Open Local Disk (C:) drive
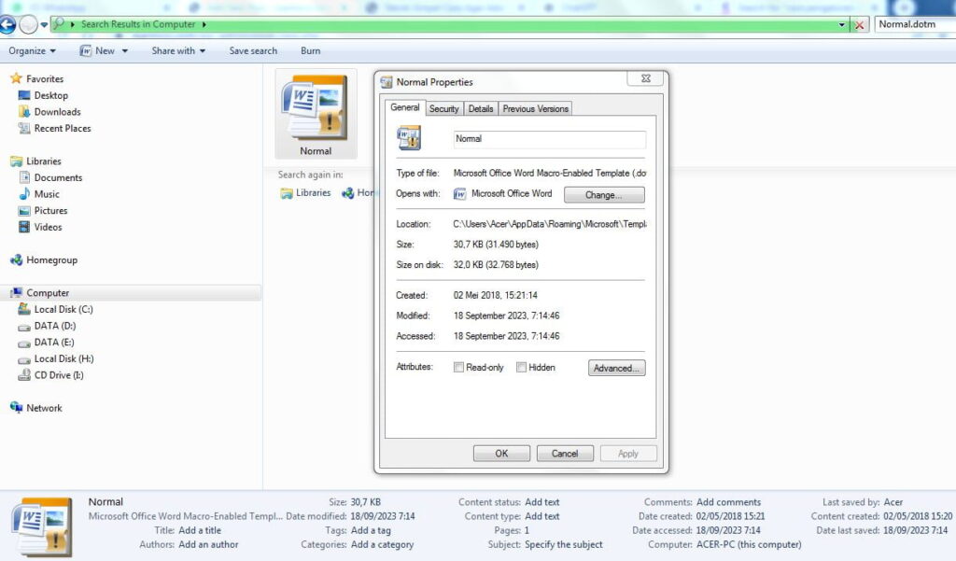Viewport: 956px width, 561px height. [x=63, y=309]
